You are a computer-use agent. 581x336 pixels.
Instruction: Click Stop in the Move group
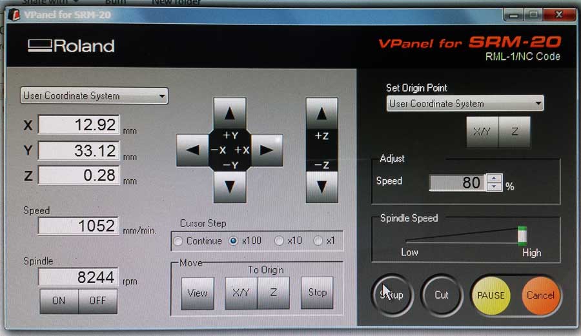click(x=317, y=293)
